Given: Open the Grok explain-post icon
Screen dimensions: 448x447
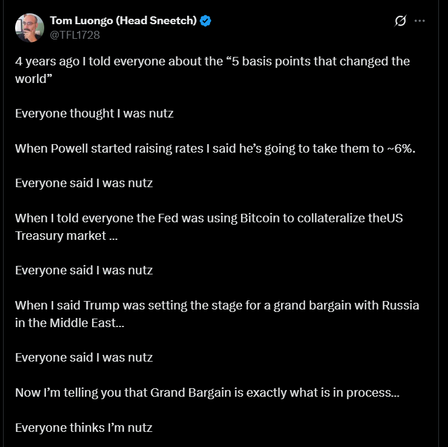Looking at the screenshot, I should (400, 21).
